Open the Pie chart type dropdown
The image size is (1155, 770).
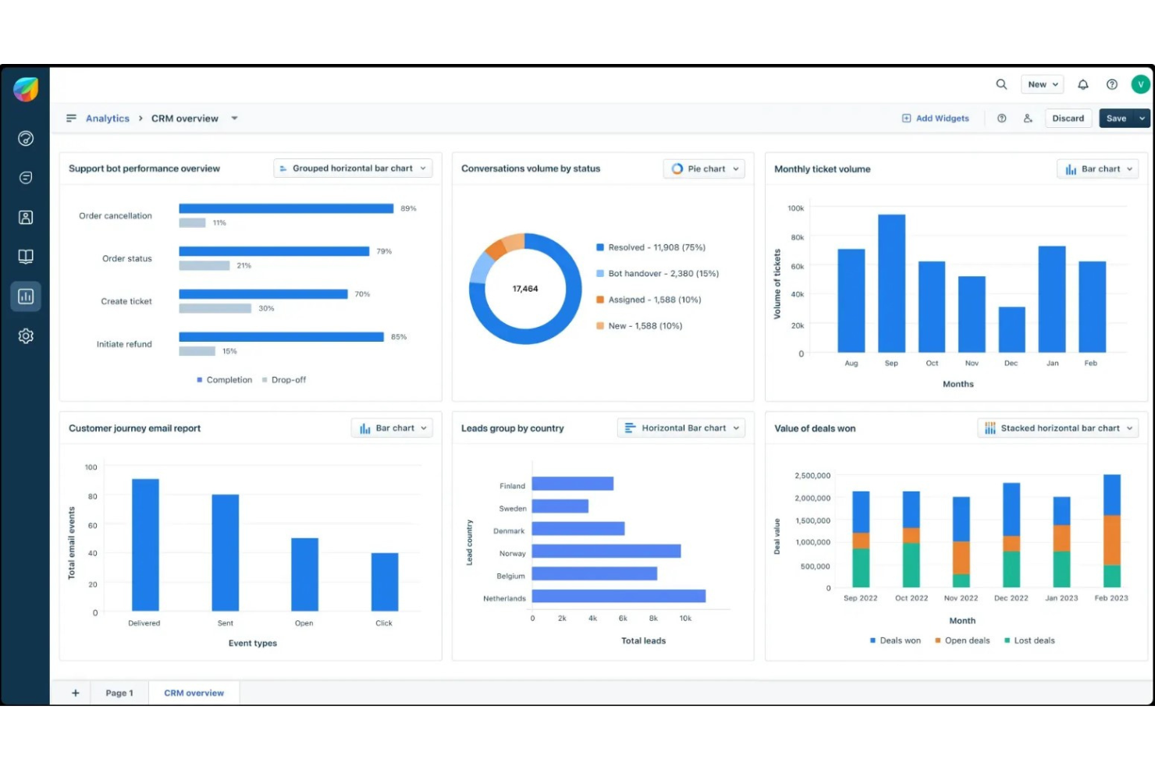point(704,169)
